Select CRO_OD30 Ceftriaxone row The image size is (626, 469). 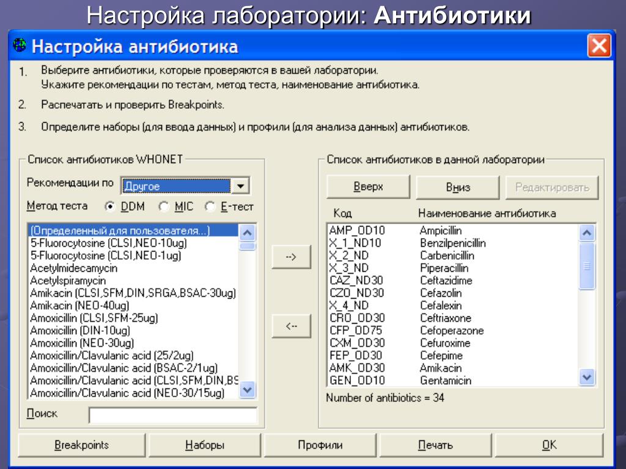(x=453, y=318)
